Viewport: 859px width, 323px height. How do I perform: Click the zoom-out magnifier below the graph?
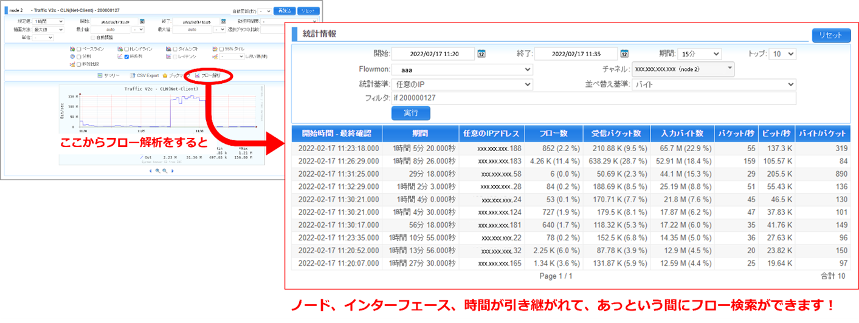click(165, 171)
